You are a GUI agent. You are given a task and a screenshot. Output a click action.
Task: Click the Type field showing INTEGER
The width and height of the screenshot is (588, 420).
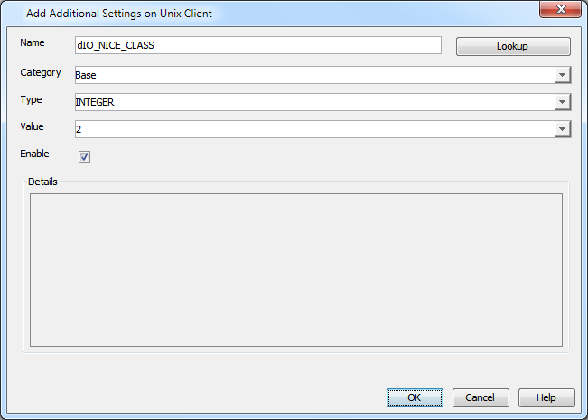[x=313, y=102]
